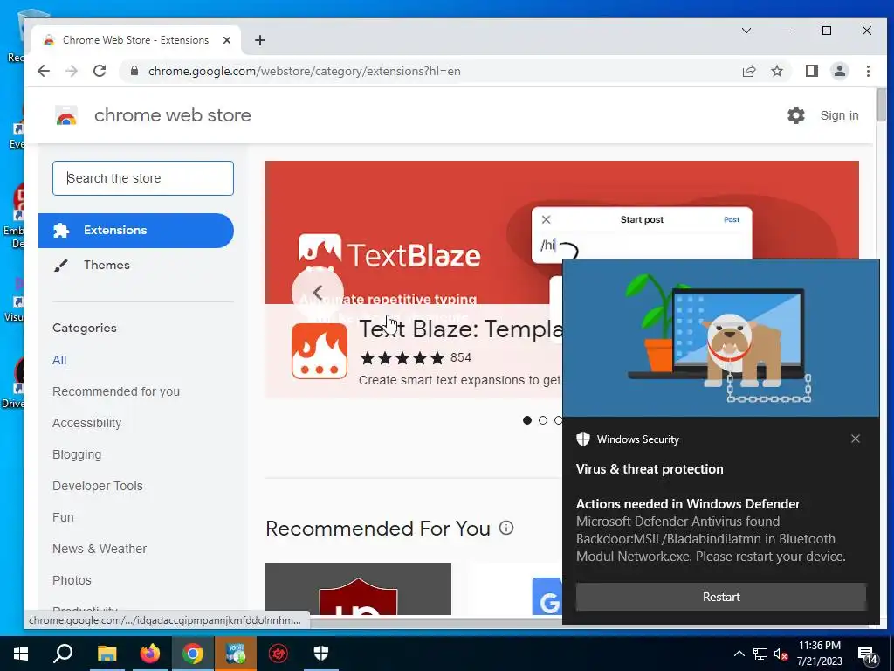894x671 pixels.
Task: Open the Fun category
Action: (63, 517)
